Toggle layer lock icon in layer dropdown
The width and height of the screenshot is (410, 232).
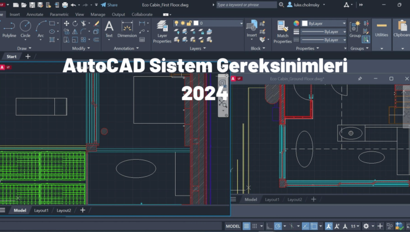189,23
